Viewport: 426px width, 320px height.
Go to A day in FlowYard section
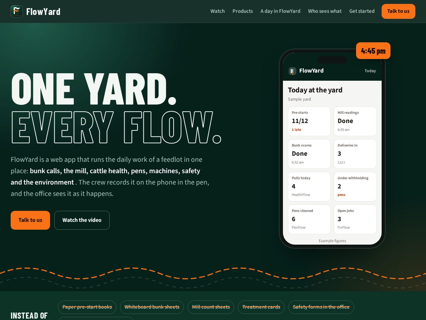pyautogui.click(x=280, y=11)
